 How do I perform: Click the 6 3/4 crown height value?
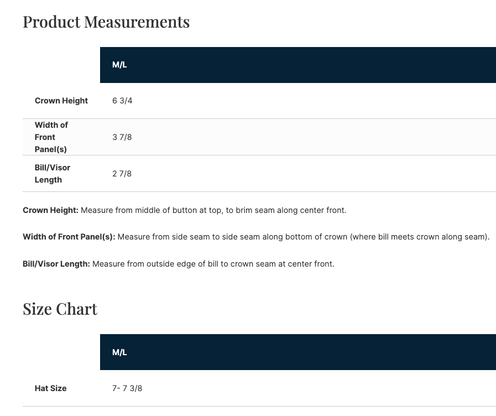click(122, 101)
